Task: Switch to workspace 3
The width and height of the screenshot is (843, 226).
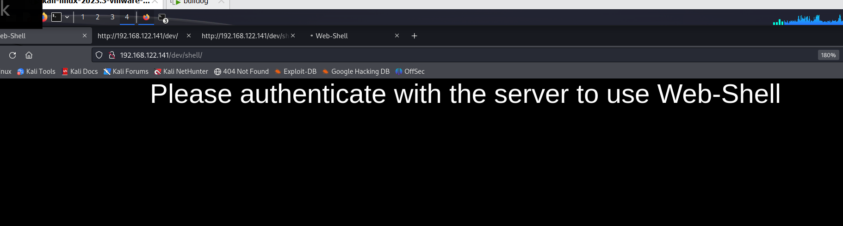Action: coord(112,17)
